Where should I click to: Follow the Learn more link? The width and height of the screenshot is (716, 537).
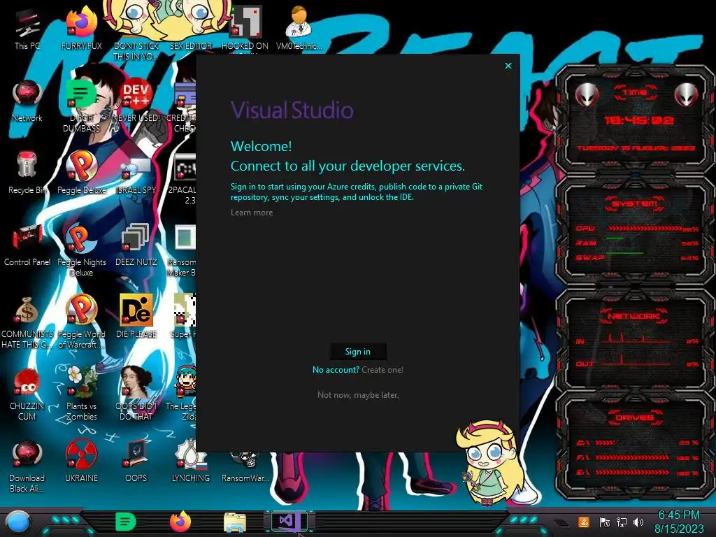click(252, 213)
